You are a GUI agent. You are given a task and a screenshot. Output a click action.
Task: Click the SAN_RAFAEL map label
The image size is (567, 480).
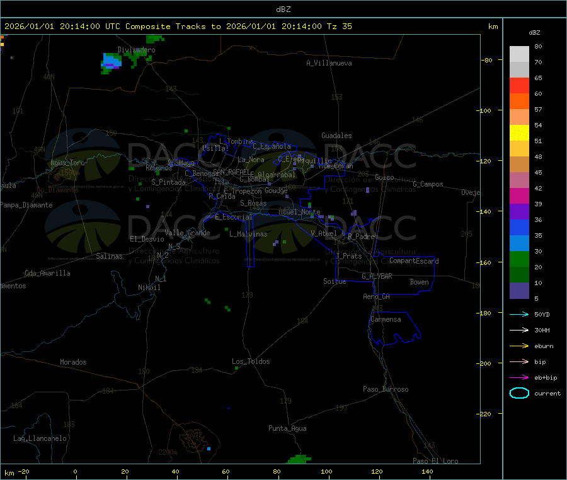tap(231, 172)
